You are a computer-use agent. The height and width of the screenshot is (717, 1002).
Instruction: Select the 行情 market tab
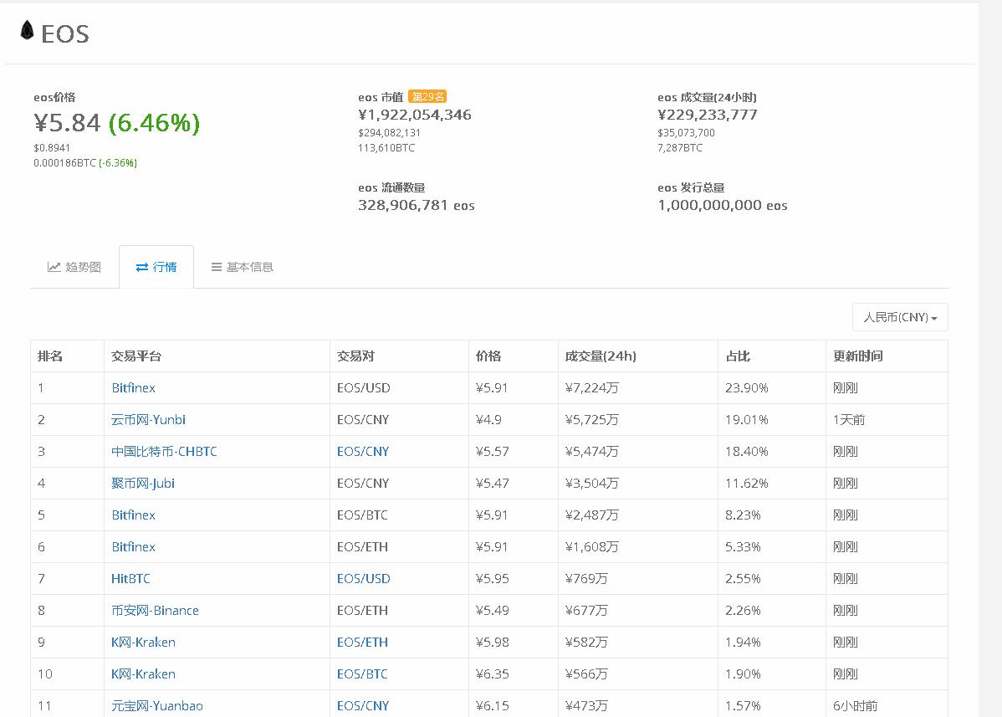[x=156, y=267]
